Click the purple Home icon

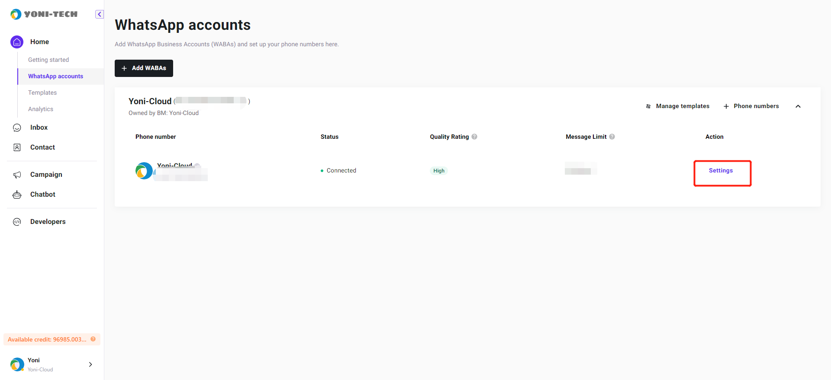17,42
